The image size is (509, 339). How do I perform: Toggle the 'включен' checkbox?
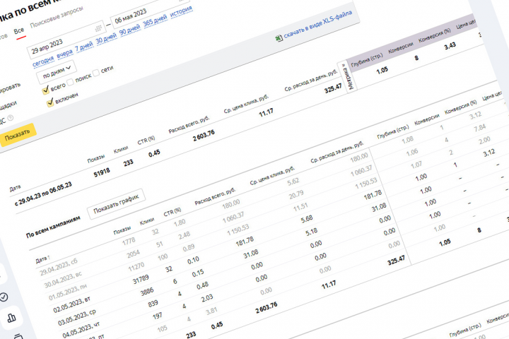[50, 102]
